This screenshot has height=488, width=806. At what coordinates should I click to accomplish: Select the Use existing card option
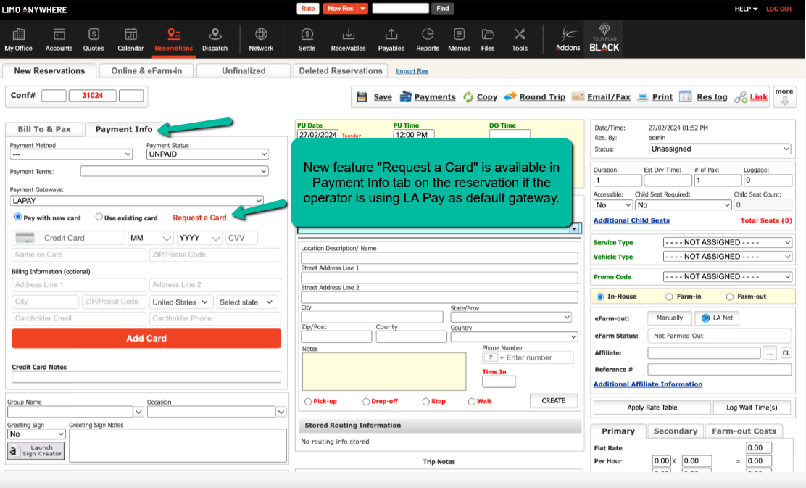point(99,218)
